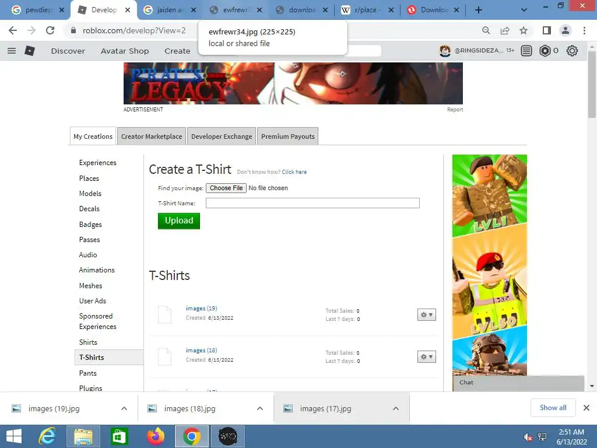Open the Roblox notifications feed icon
The width and height of the screenshot is (597, 448).
[x=526, y=51]
